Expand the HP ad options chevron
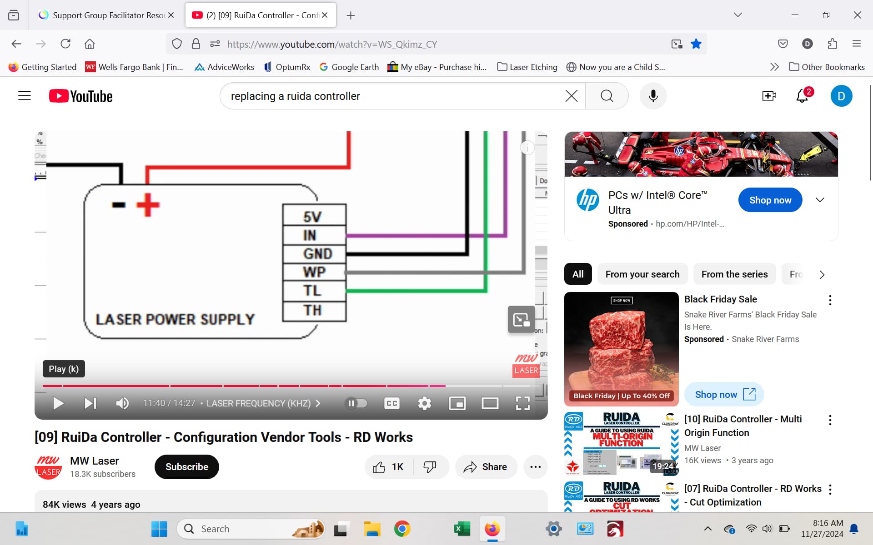This screenshot has width=873, height=545. click(820, 200)
